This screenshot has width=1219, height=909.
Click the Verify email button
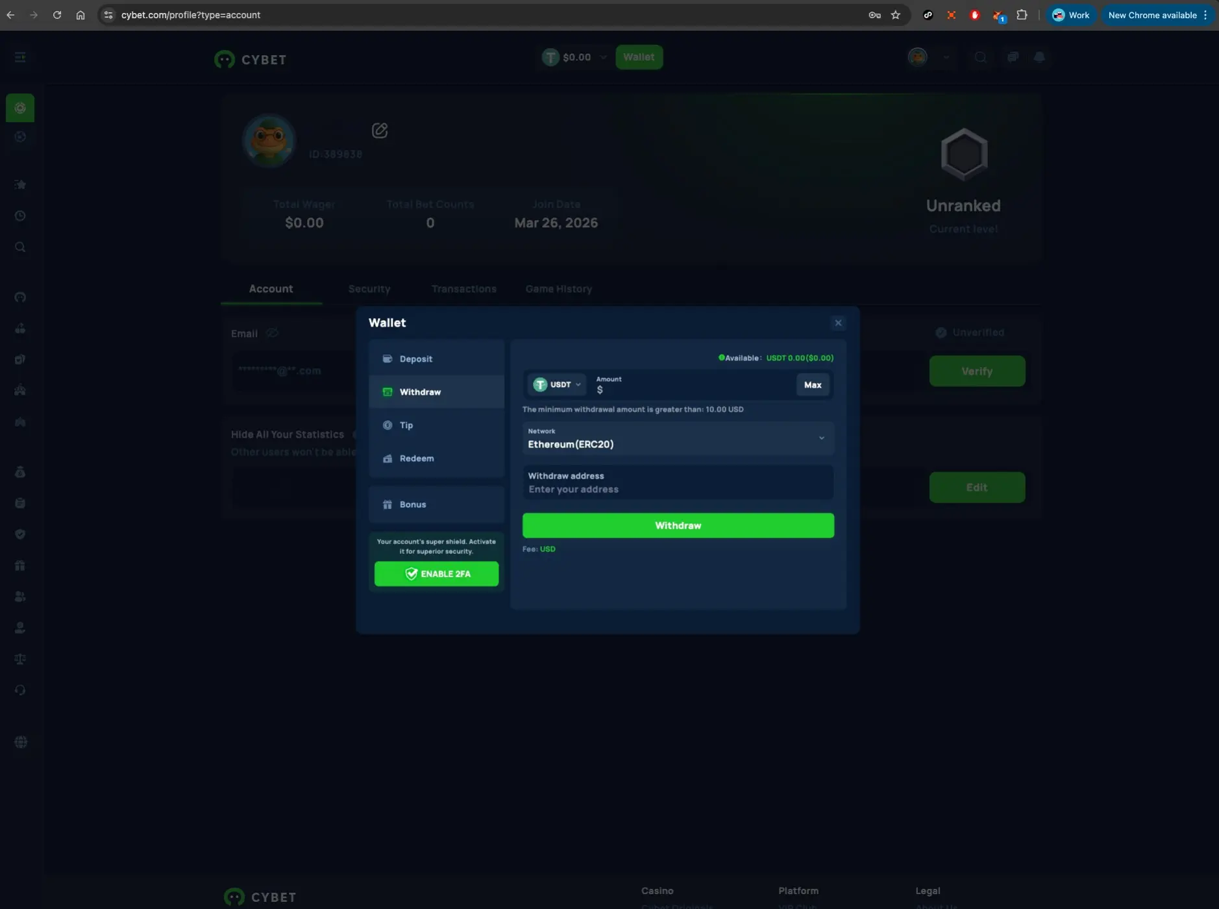977,371
